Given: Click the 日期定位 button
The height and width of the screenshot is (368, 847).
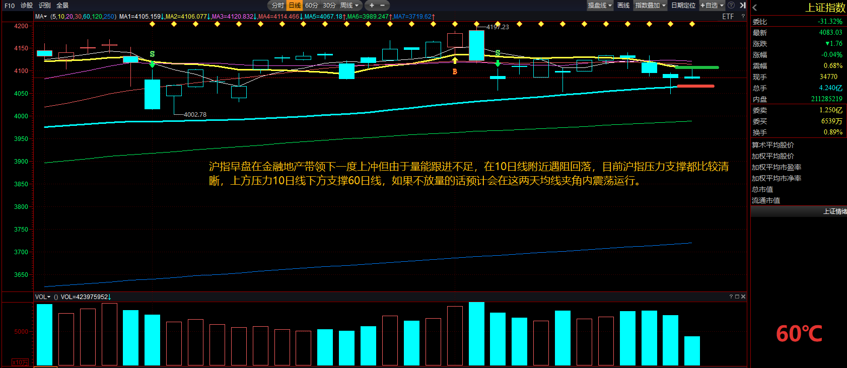Looking at the screenshot, I should (683, 6).
